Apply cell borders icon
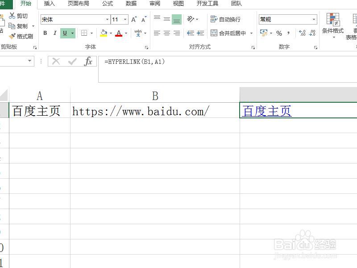This screenshot has height=268, width=357. (84, 33)
